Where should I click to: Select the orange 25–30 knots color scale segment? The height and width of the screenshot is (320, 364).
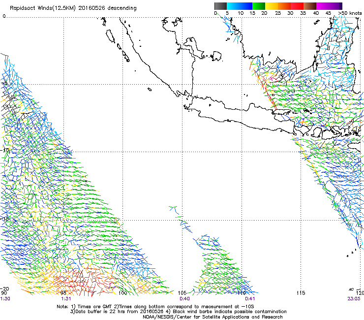284,6
